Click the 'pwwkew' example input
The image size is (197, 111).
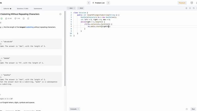7,75
